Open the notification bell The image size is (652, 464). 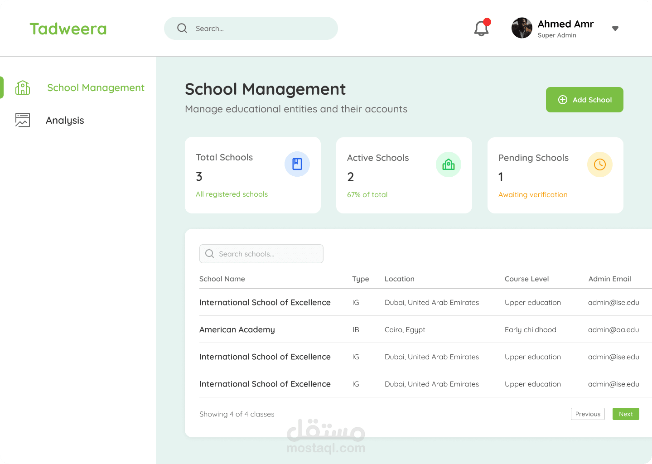(x=481, y=28)
